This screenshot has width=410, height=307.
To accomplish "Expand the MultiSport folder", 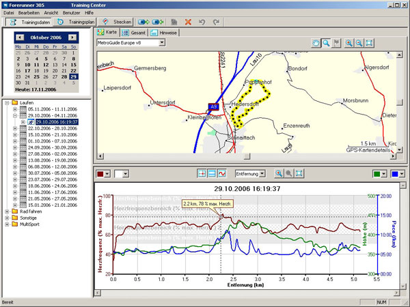I will (8, 224).
